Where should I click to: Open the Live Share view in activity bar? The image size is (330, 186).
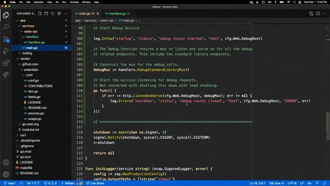click(x=6, y=74)
